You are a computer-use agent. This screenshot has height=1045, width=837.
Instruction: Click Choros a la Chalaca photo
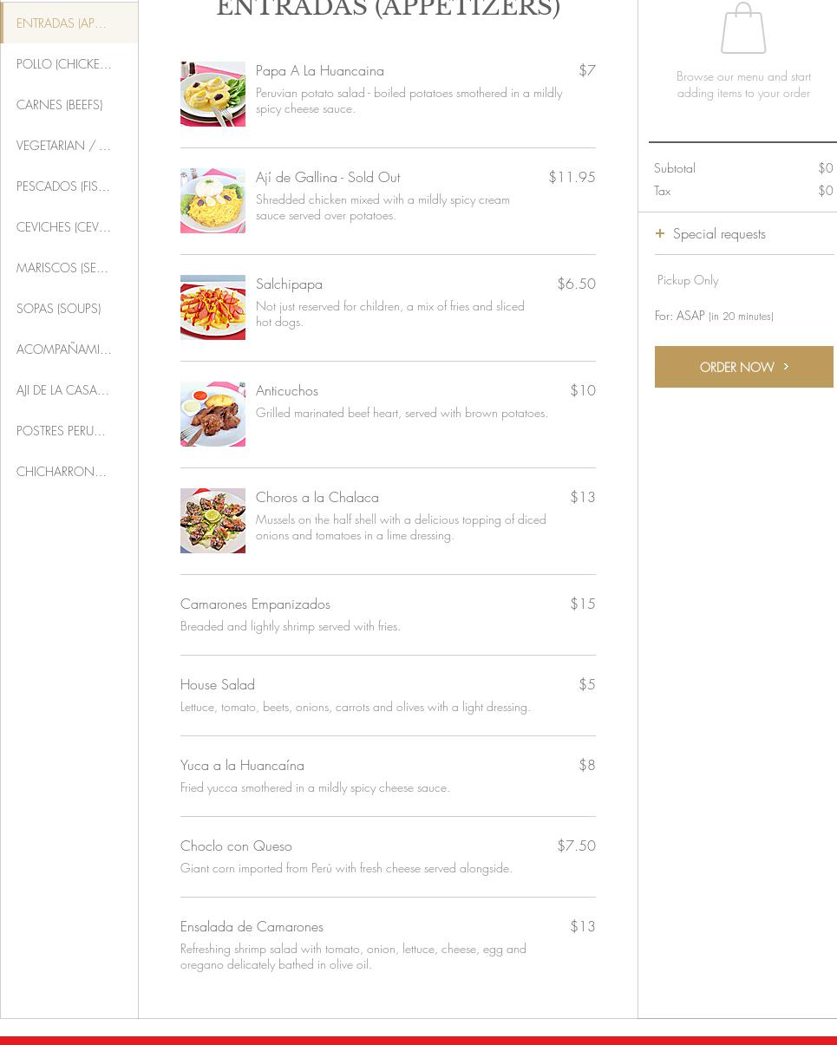click(213, 520)
